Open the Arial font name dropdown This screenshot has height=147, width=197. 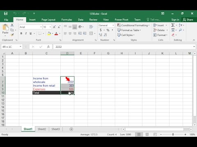pyautogui.click(x=41, y=27)
